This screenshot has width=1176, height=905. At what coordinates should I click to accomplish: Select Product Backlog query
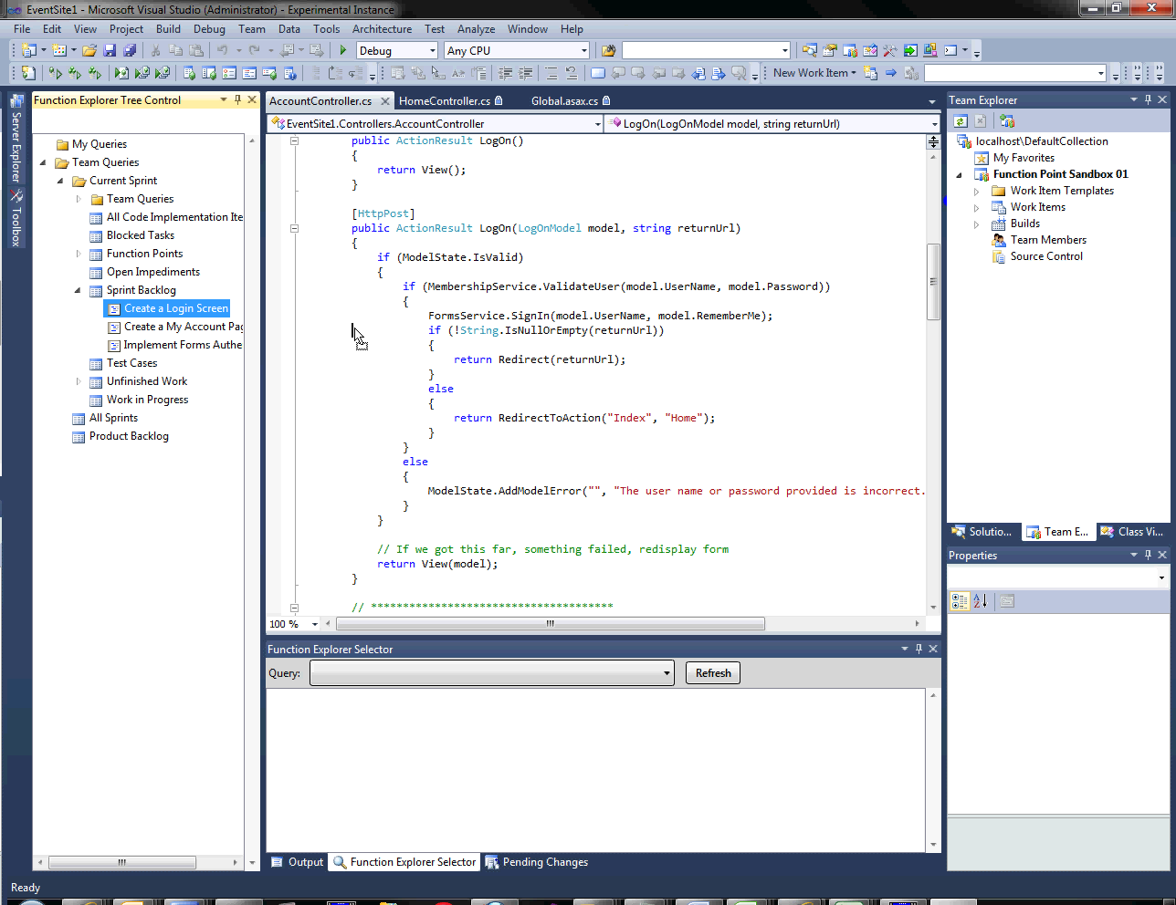(x=129, y=436)
